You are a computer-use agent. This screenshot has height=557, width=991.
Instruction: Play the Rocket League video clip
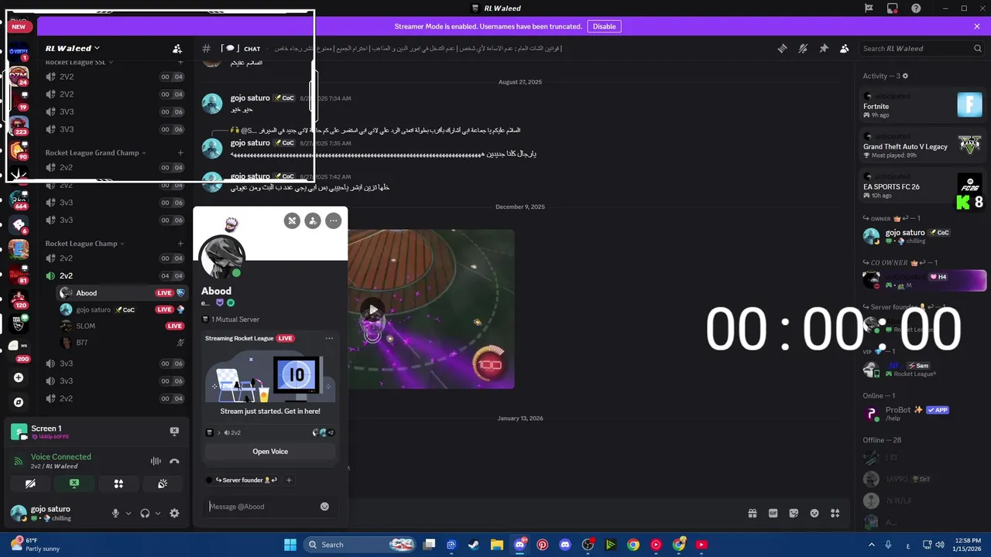click(x=373, y=309)
